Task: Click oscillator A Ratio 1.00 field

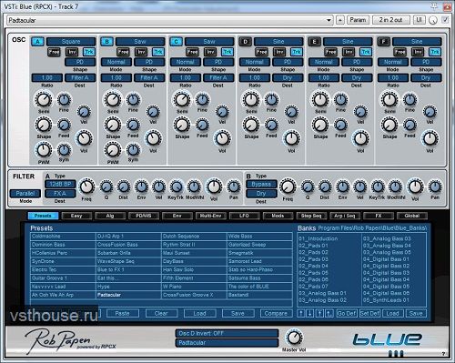Action: (47, 77)
